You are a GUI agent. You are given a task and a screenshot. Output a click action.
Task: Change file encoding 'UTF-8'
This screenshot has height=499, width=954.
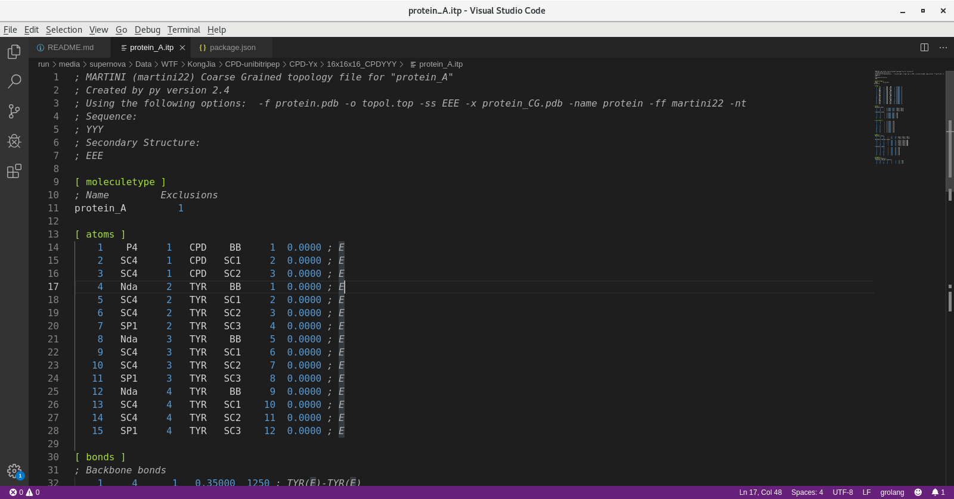[843, 492]
